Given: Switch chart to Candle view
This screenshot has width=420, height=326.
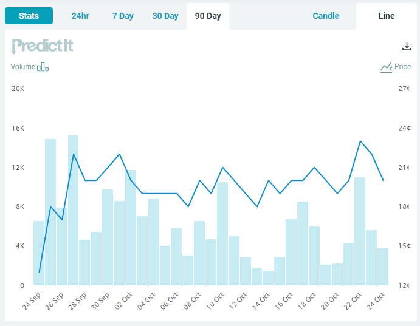Looking at the screenshot, I should coord(326,16).
